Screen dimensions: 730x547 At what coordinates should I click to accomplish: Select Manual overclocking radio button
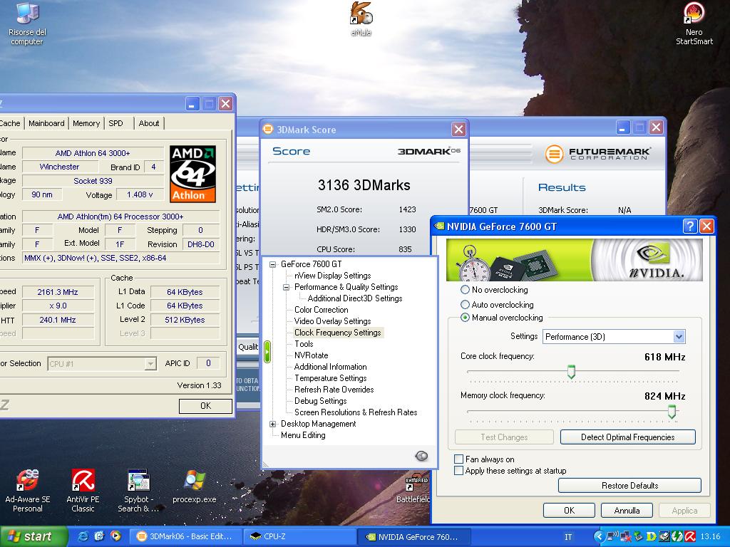pos(465,317)
